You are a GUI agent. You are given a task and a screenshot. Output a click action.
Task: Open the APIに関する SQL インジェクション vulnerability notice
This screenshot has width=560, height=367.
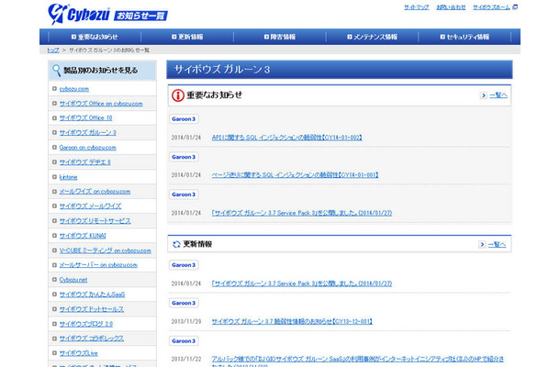286,138
